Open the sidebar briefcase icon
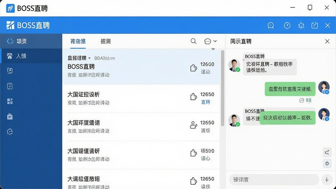 tap(10, 116)
